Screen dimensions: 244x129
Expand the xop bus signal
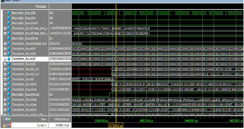[x=5, y=100]
